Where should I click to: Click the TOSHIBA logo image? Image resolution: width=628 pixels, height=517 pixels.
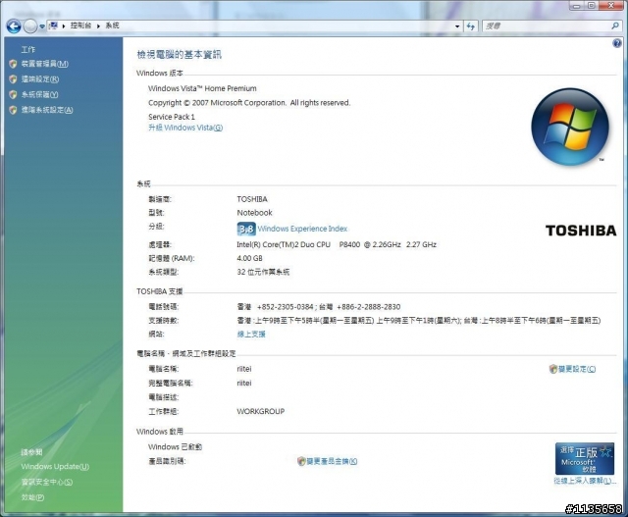pos(581,231)
